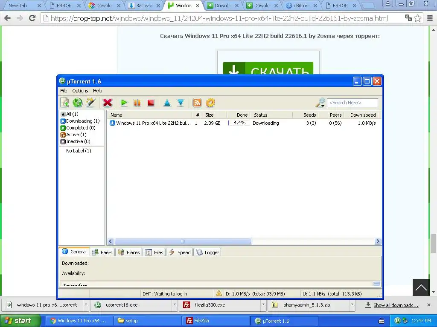Open the File menu in µTorrent
437x327 pixels.
(x=64, y=91)
